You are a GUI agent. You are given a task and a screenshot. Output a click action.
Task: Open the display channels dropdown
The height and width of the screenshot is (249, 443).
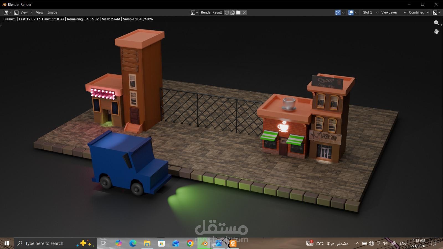(x=436, y=12)
